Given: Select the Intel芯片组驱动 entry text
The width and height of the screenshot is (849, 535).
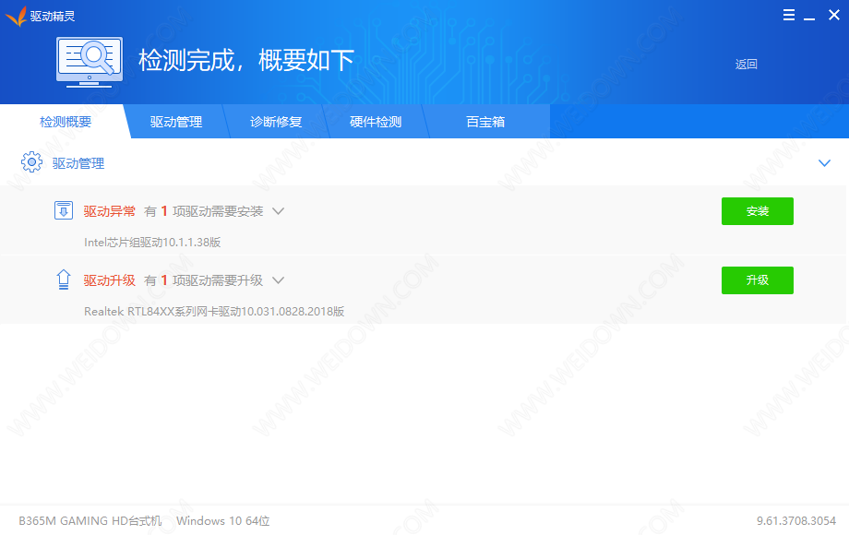Looking at the screenshot, I should [x=152, y=243].
